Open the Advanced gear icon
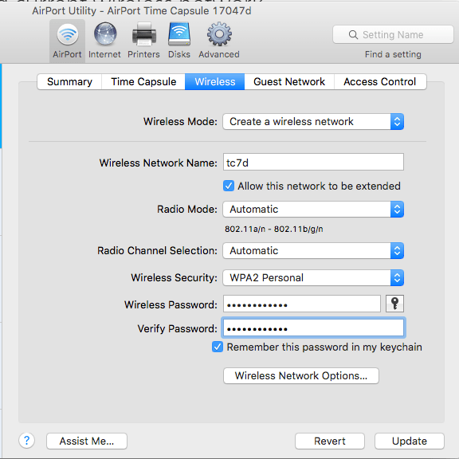Image resolution: width=459 pixels, height=459 pixels. (x=219, y=41)
